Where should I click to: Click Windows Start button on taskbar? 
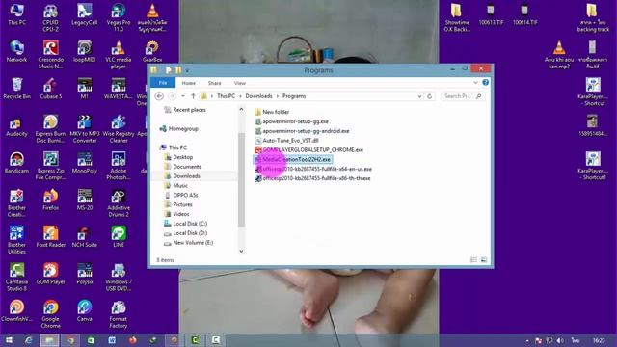[9, 340]
